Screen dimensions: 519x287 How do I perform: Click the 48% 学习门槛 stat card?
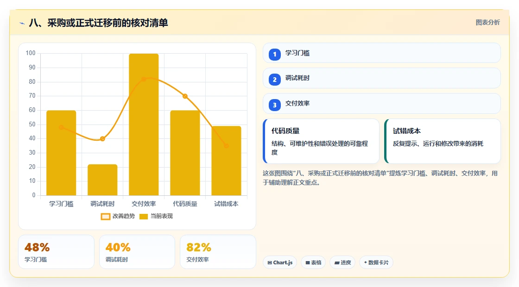[x=56, y=252]
